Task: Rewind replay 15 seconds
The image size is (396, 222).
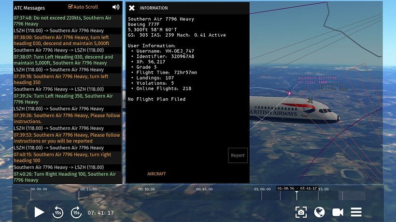Action: tap(58, 212)
